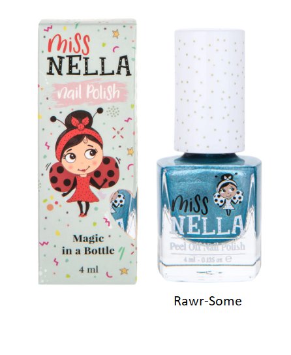Click the 4 ml 0.135 oz bottle label

pos(207,259)
